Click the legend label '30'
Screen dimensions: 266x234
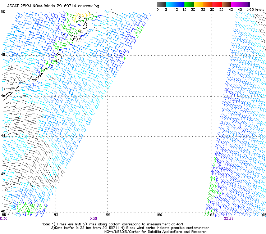tap(212, 10)
